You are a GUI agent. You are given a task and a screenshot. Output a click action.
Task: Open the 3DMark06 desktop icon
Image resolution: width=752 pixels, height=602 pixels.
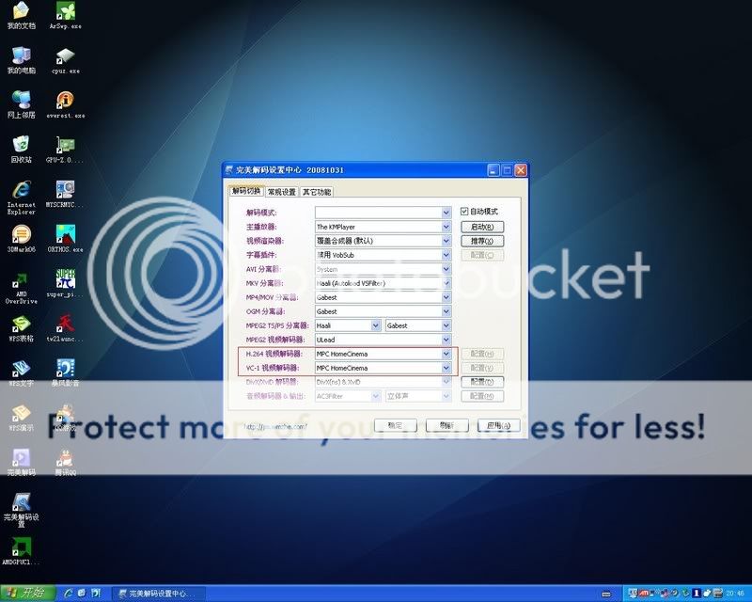pyautogui.click(x=21, y=235)
